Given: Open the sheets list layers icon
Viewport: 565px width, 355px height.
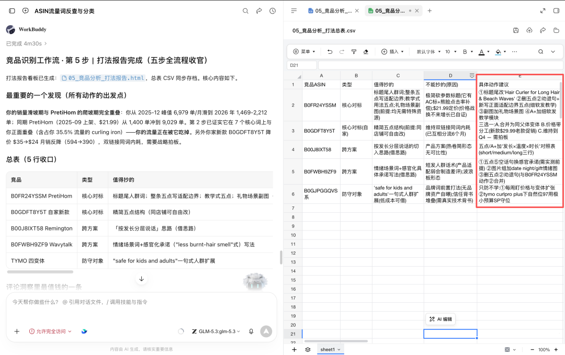Looking at the screenshot, I should coord(308,350).
